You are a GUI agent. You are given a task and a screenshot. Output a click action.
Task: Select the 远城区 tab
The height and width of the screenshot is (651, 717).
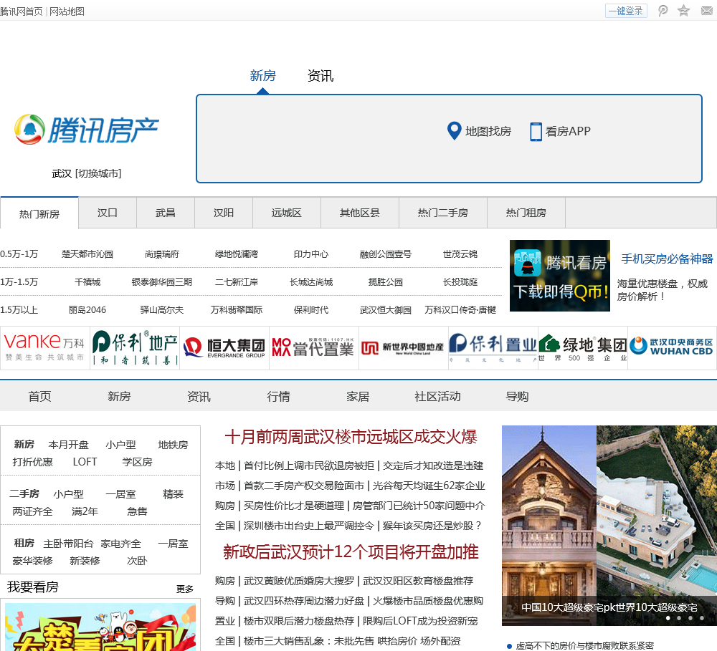[x=287, y=213]
